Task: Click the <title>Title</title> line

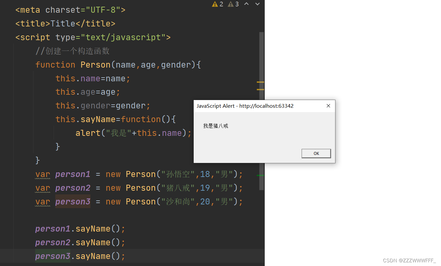Action: 65,23
